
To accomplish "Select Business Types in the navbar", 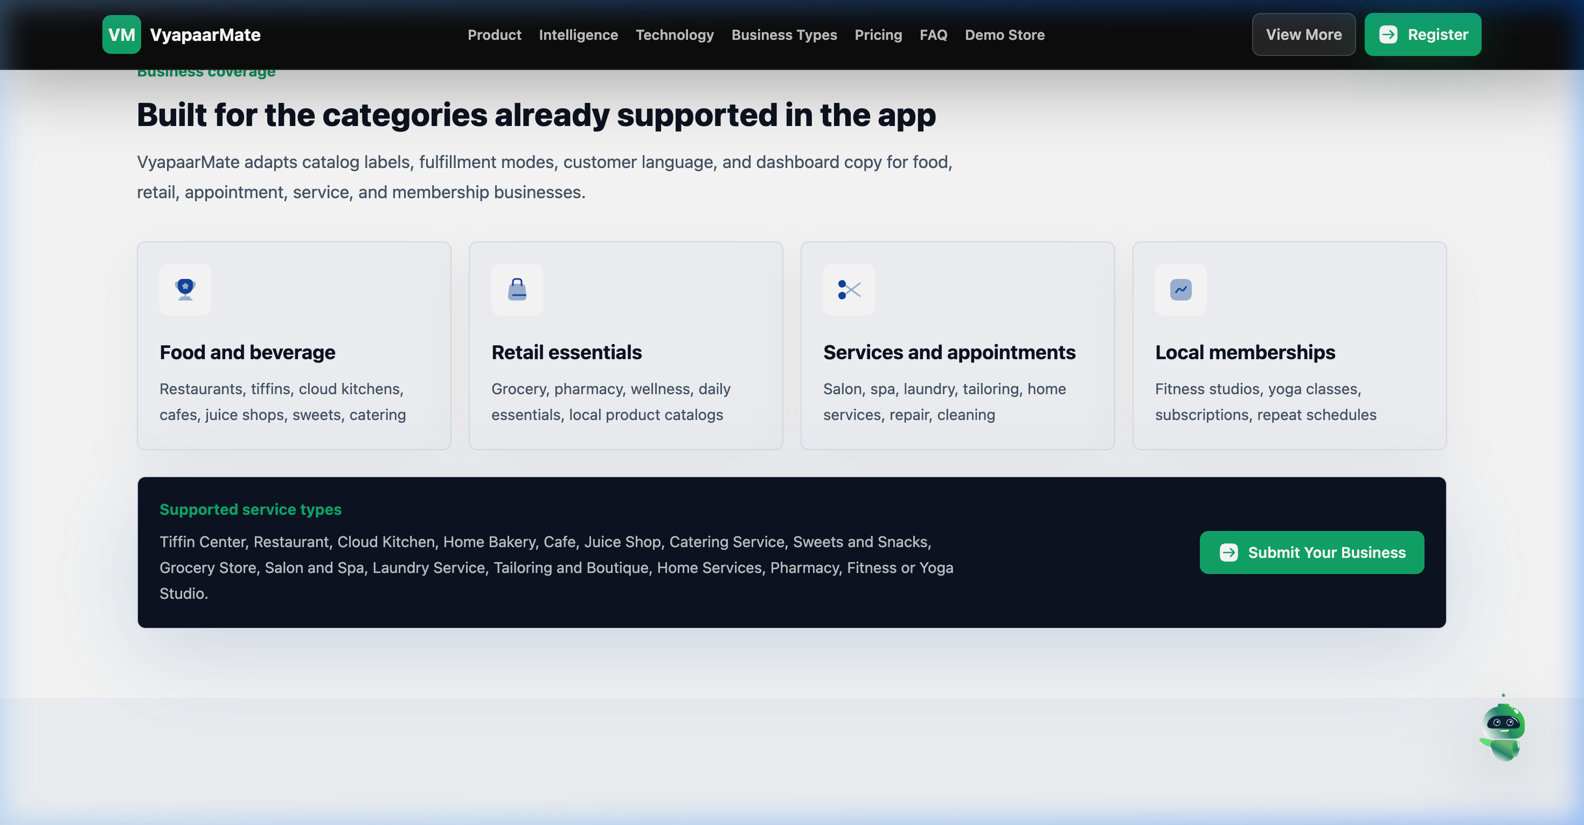I will pyautogui.click(x=784, y=35).
